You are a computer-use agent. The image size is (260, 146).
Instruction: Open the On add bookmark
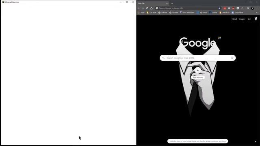click(173, 13)
